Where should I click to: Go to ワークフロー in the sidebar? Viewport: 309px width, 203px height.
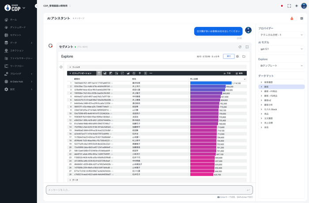click(17, 66)
